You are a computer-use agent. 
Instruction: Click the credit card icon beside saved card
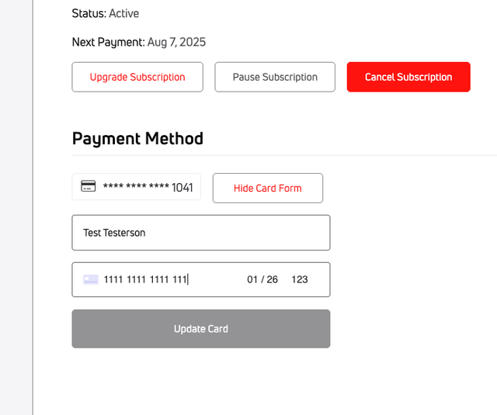89,187
